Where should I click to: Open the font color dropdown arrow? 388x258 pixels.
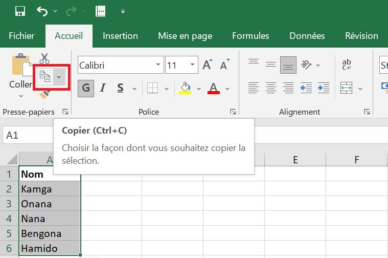point(227,89)
